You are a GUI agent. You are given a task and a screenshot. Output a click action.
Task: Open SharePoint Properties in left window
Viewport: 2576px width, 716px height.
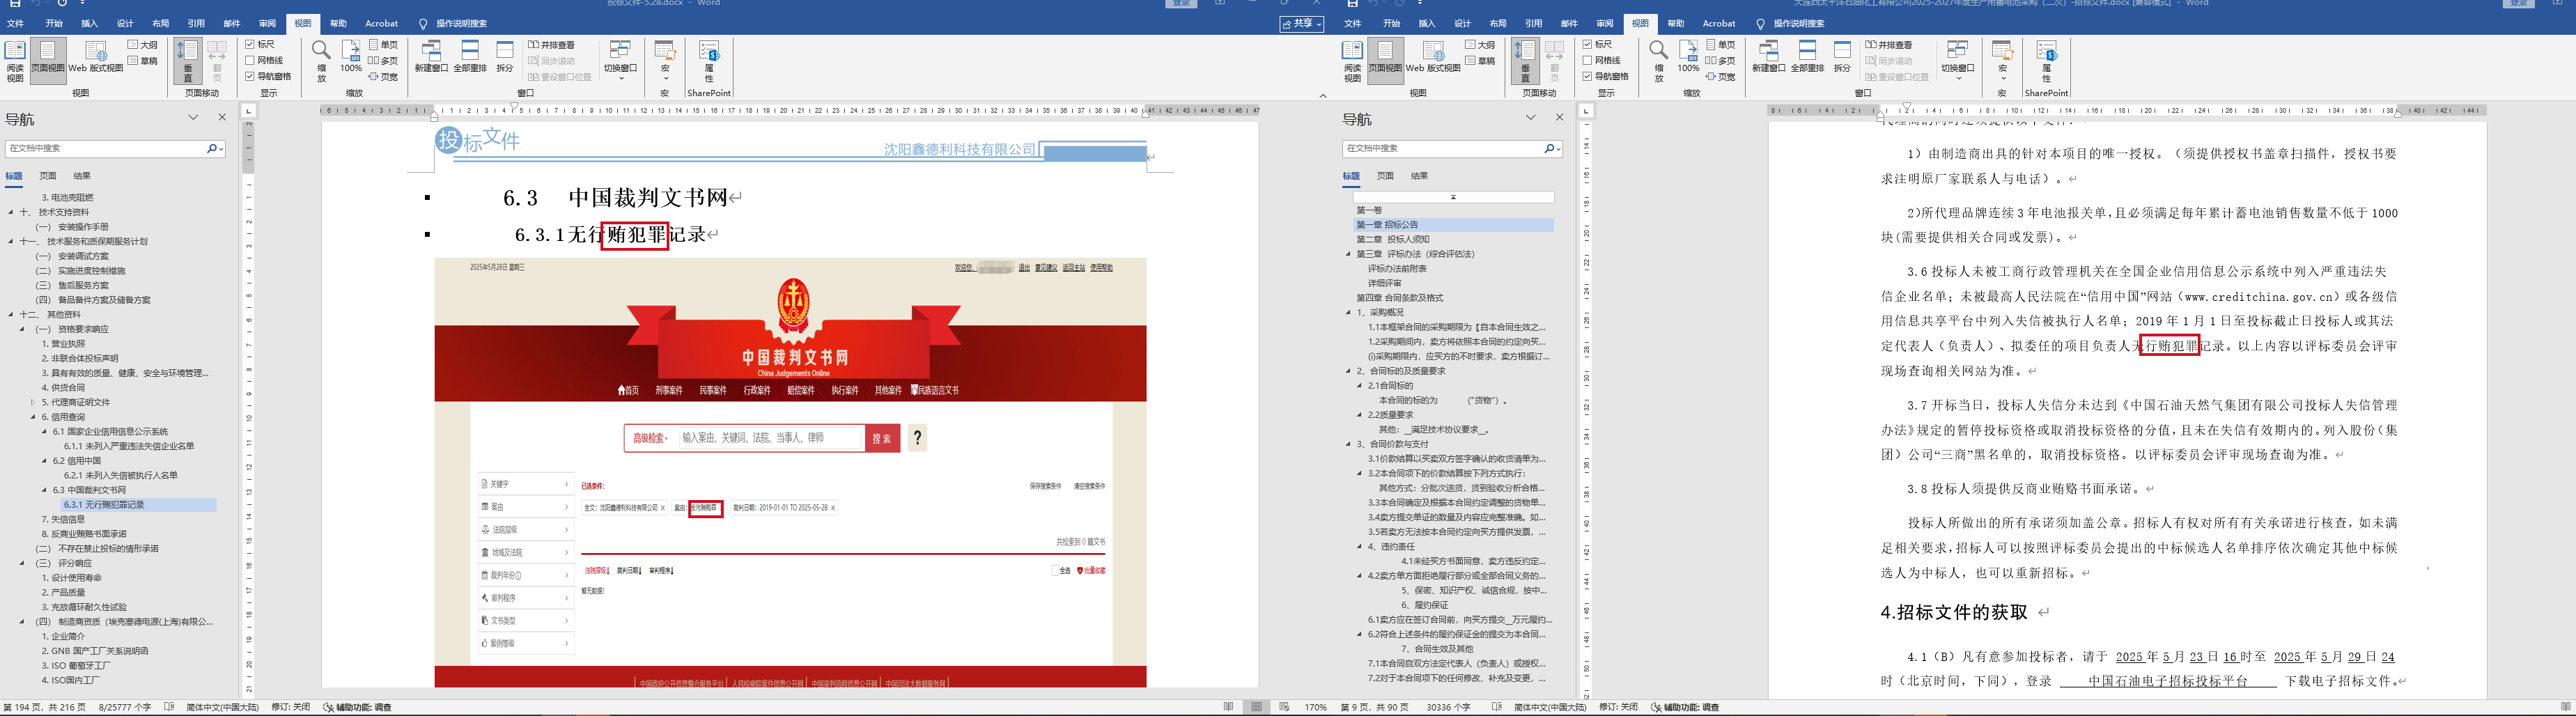(709, 62)
